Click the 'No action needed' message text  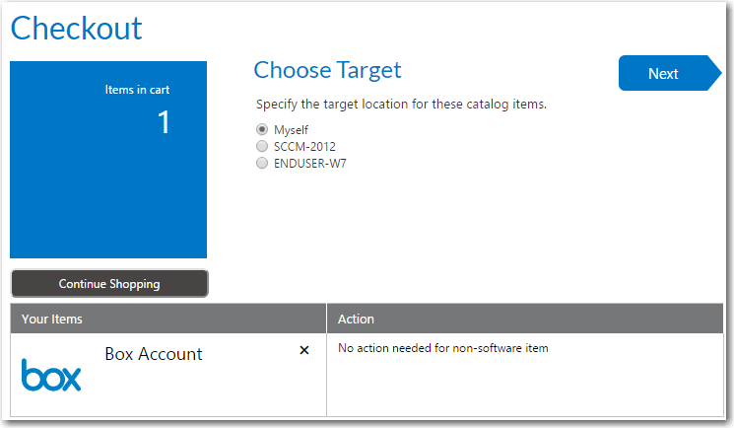(442, 348)
